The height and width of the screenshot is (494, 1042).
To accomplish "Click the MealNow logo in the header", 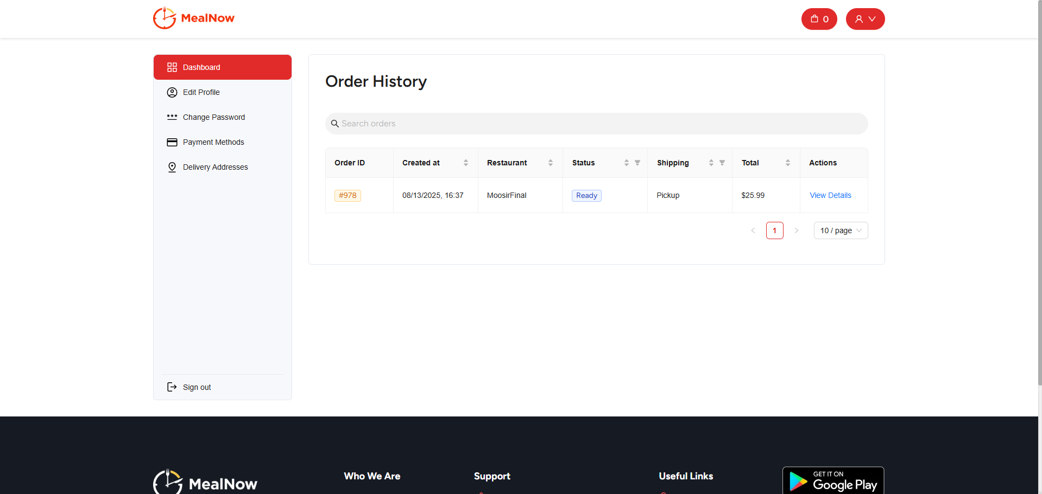I will [x=193, y=18].
